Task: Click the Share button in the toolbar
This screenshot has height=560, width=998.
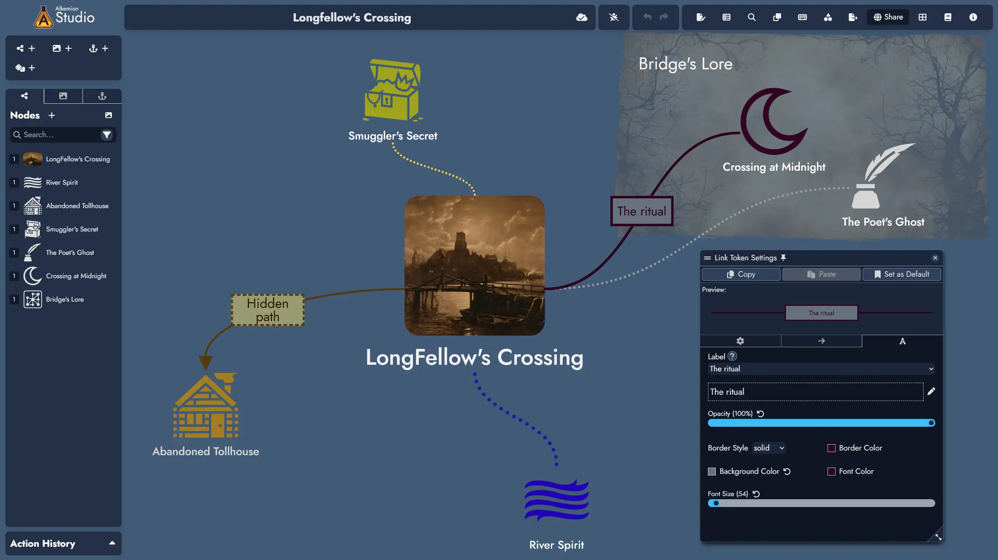Action: tap(888, 17)
